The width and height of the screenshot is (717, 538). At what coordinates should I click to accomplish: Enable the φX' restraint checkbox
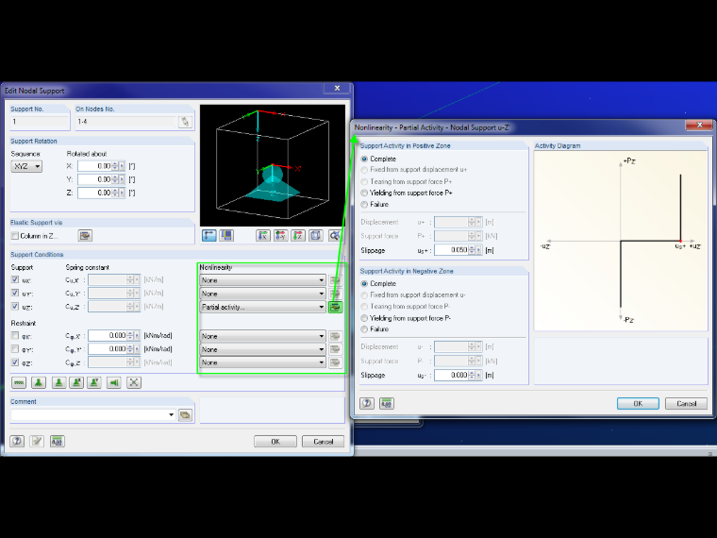[15, 336]
